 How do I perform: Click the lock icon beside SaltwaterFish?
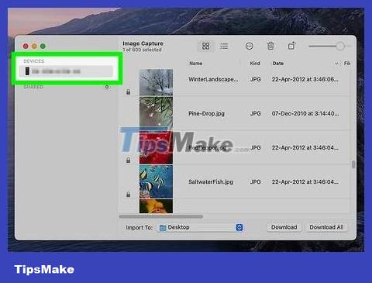pyautogui.click(x=129, y=195)
